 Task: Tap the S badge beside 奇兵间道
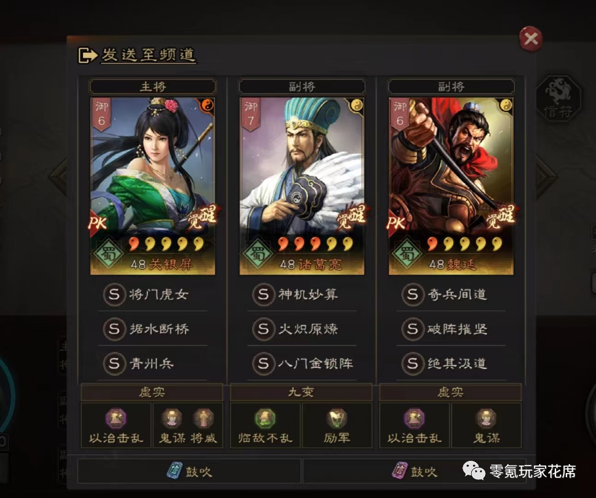pyautogui.click(x=413, y=294)
